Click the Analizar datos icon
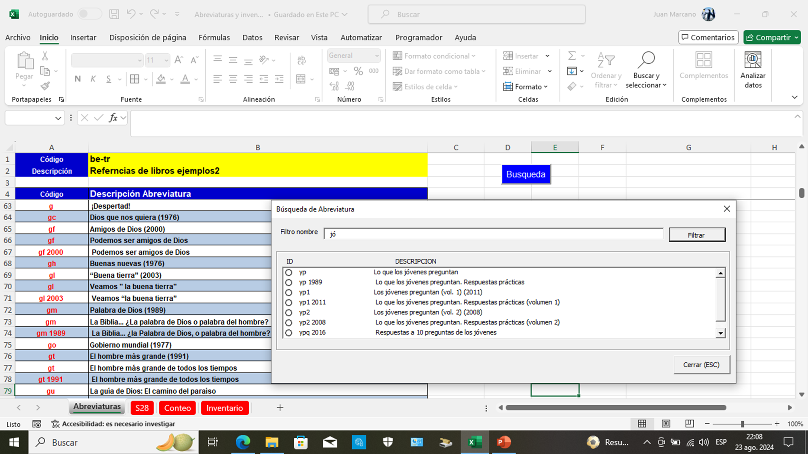The height and width of the screenshot is (454, 808). pyautogui.click(x=753, y=61)
